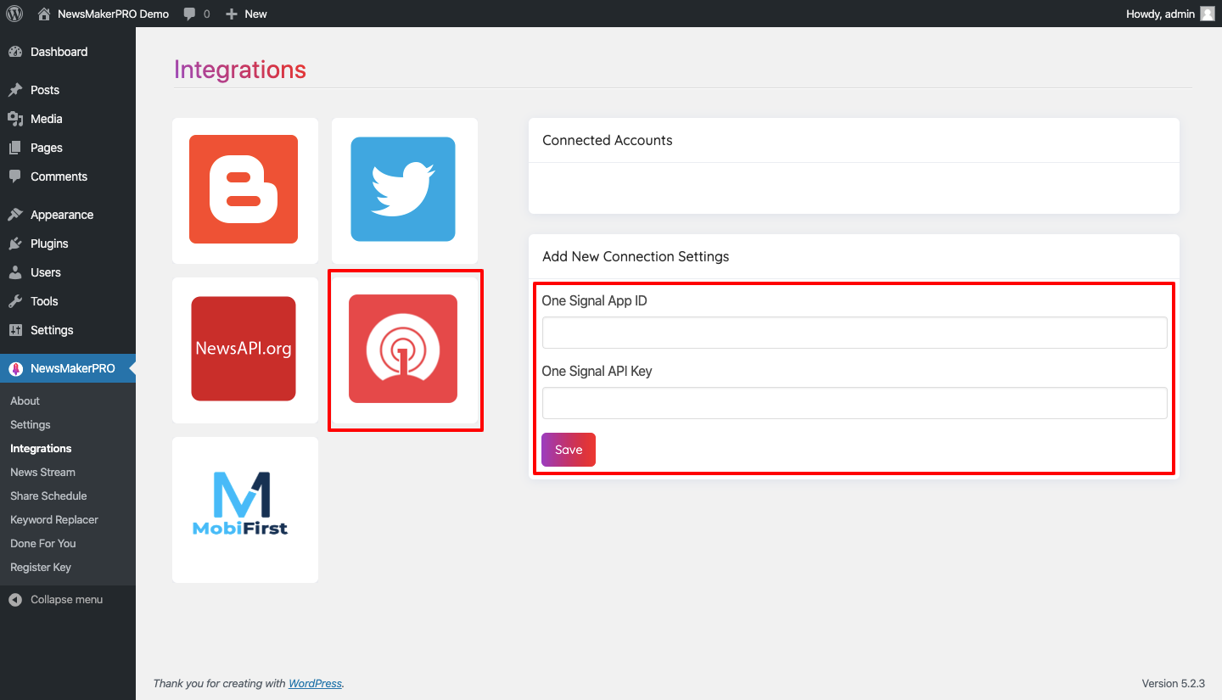
Task: Click the Version 5.2.3 footer text
Action: (1174, 683)
